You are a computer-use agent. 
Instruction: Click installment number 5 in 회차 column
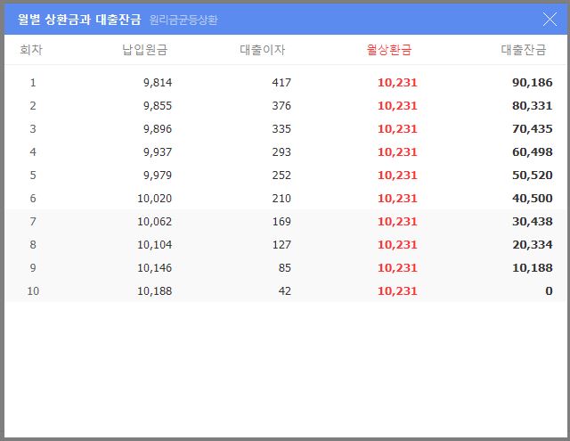coord(33,176)
